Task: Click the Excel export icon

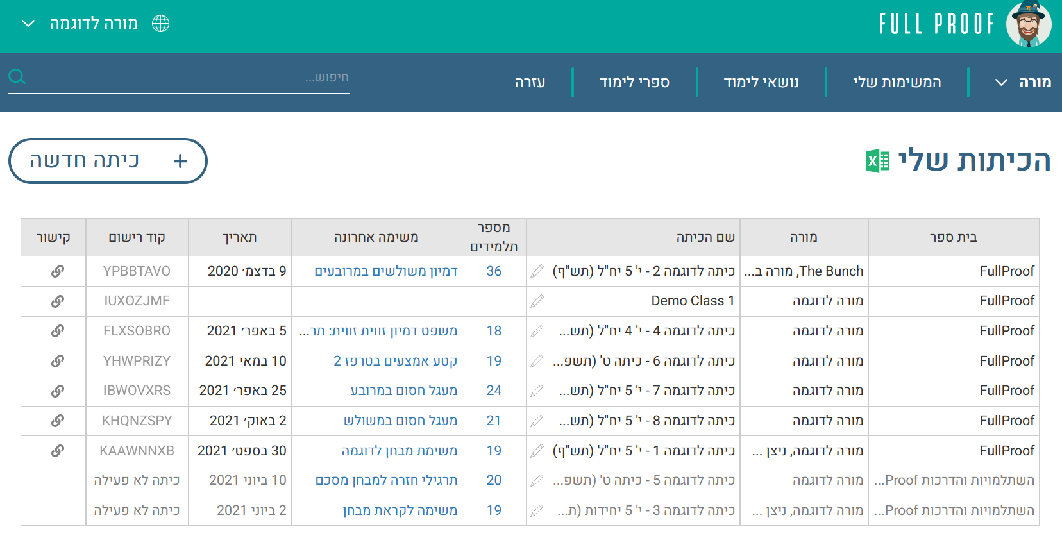Action: pos(877,161)
